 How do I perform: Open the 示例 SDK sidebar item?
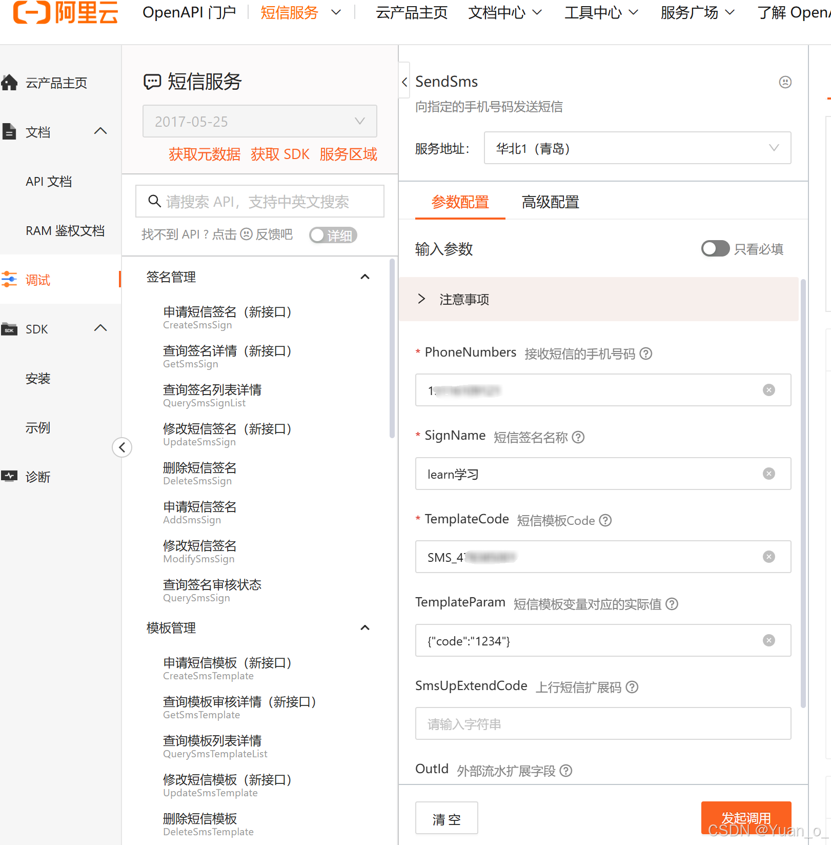tap(38, 427)
